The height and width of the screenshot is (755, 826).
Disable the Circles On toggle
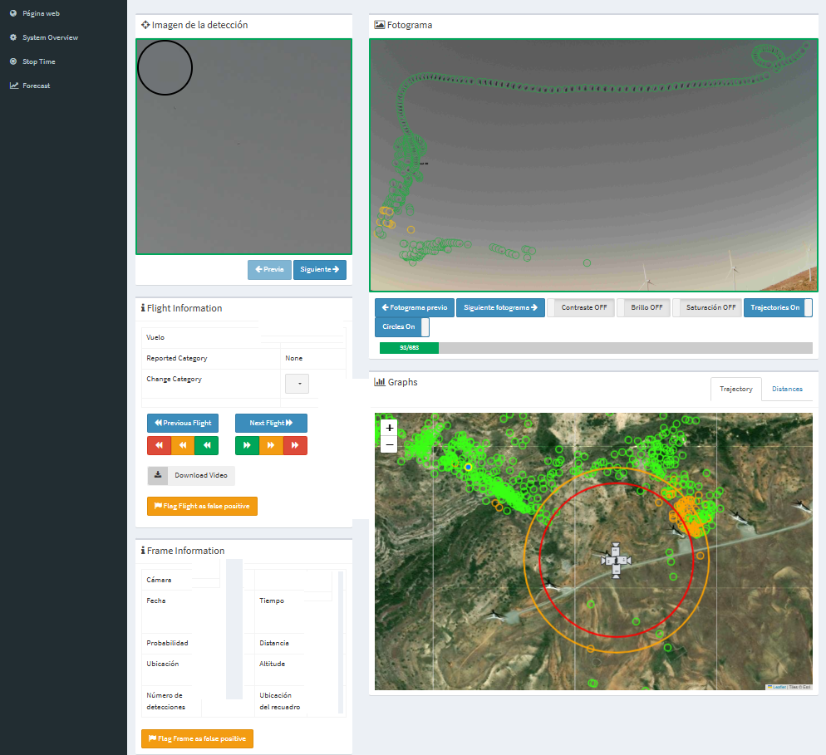tap(402, 326)
